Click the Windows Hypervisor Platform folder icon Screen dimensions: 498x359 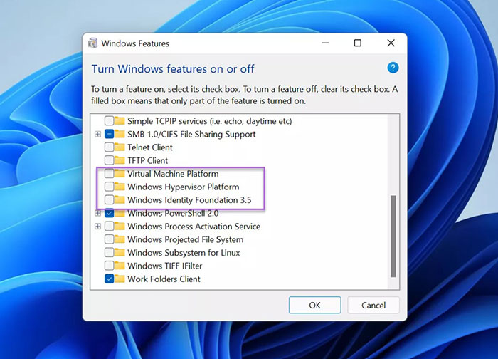pyautogui.click(x=120, y=187)
